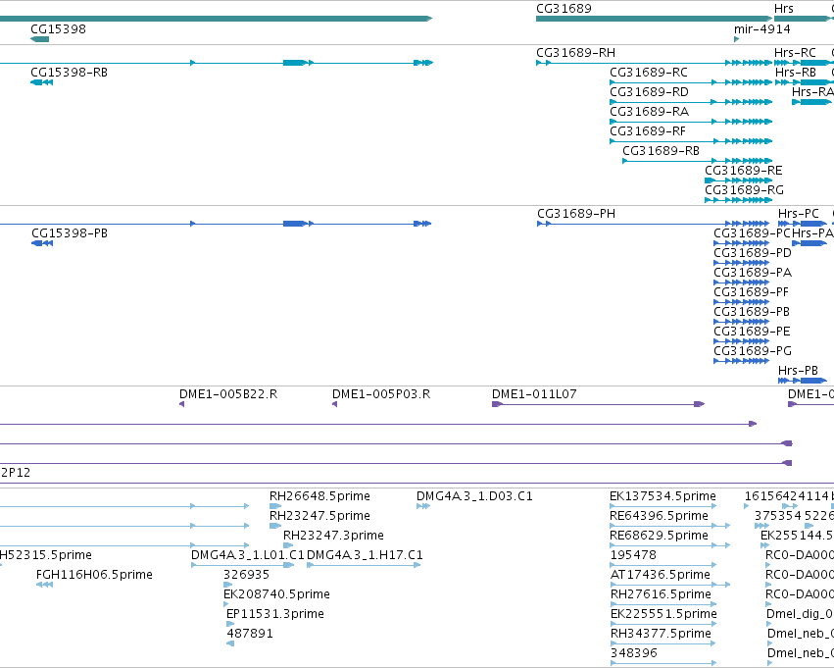Select the mir-4914 small arrow glyph

pos(737,39)
